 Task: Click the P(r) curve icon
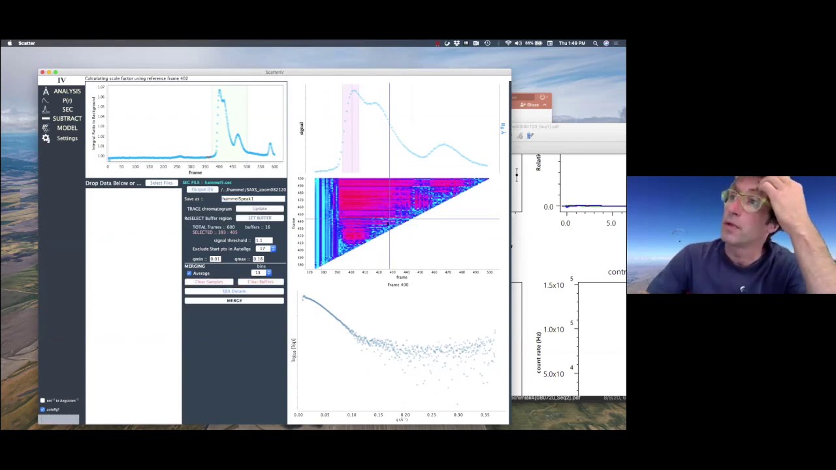46,101
